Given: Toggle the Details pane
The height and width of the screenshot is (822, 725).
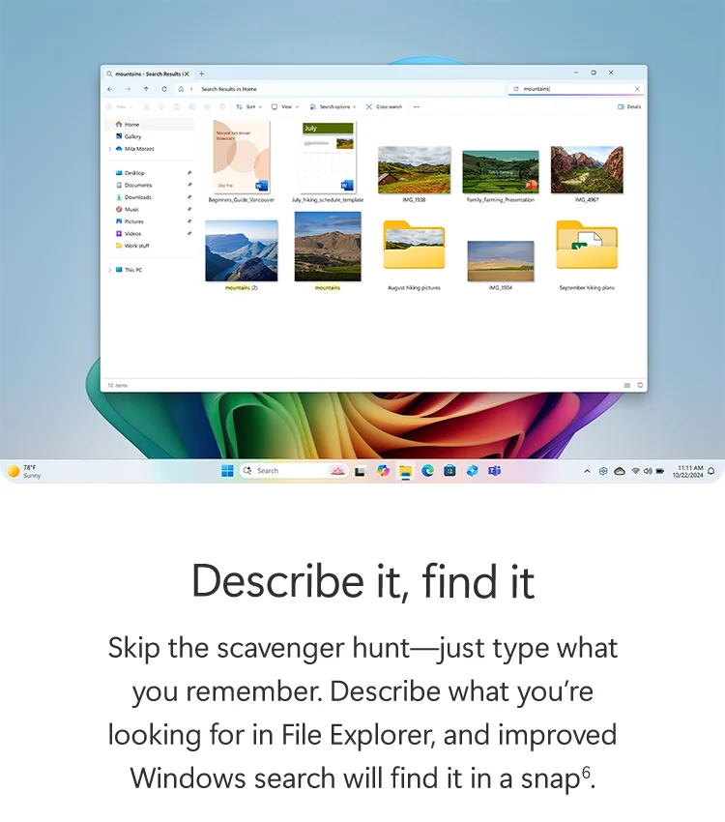Looking at the screenshot, I should [x=629, y=107].
